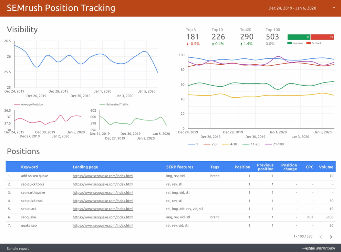Click 'brand' tag in add on seo quake row

(215, 176)
